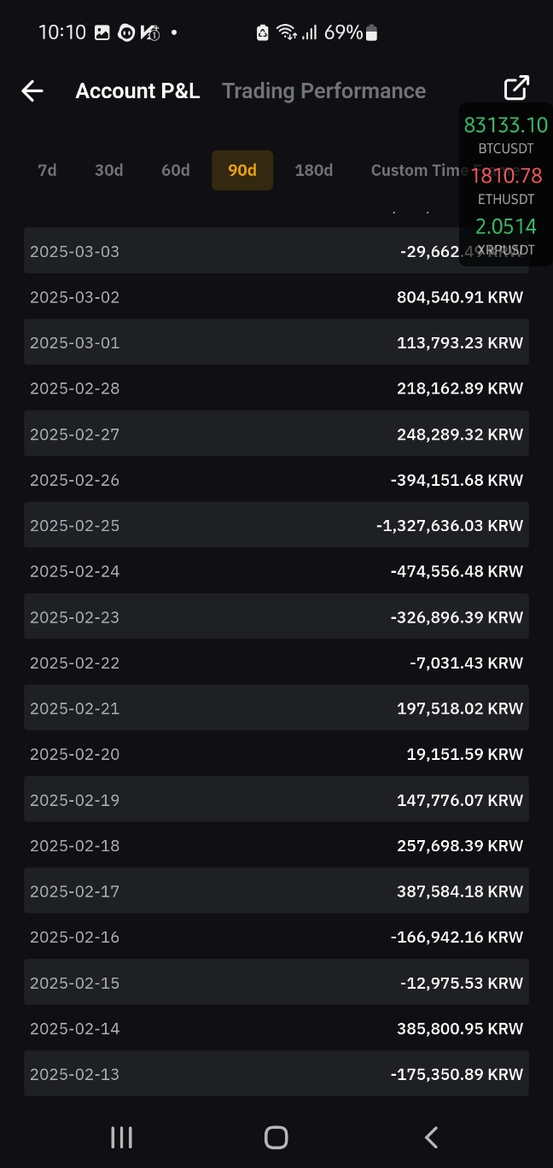
Task: Select the highlighted 90d range
Action: coord(242,170)
